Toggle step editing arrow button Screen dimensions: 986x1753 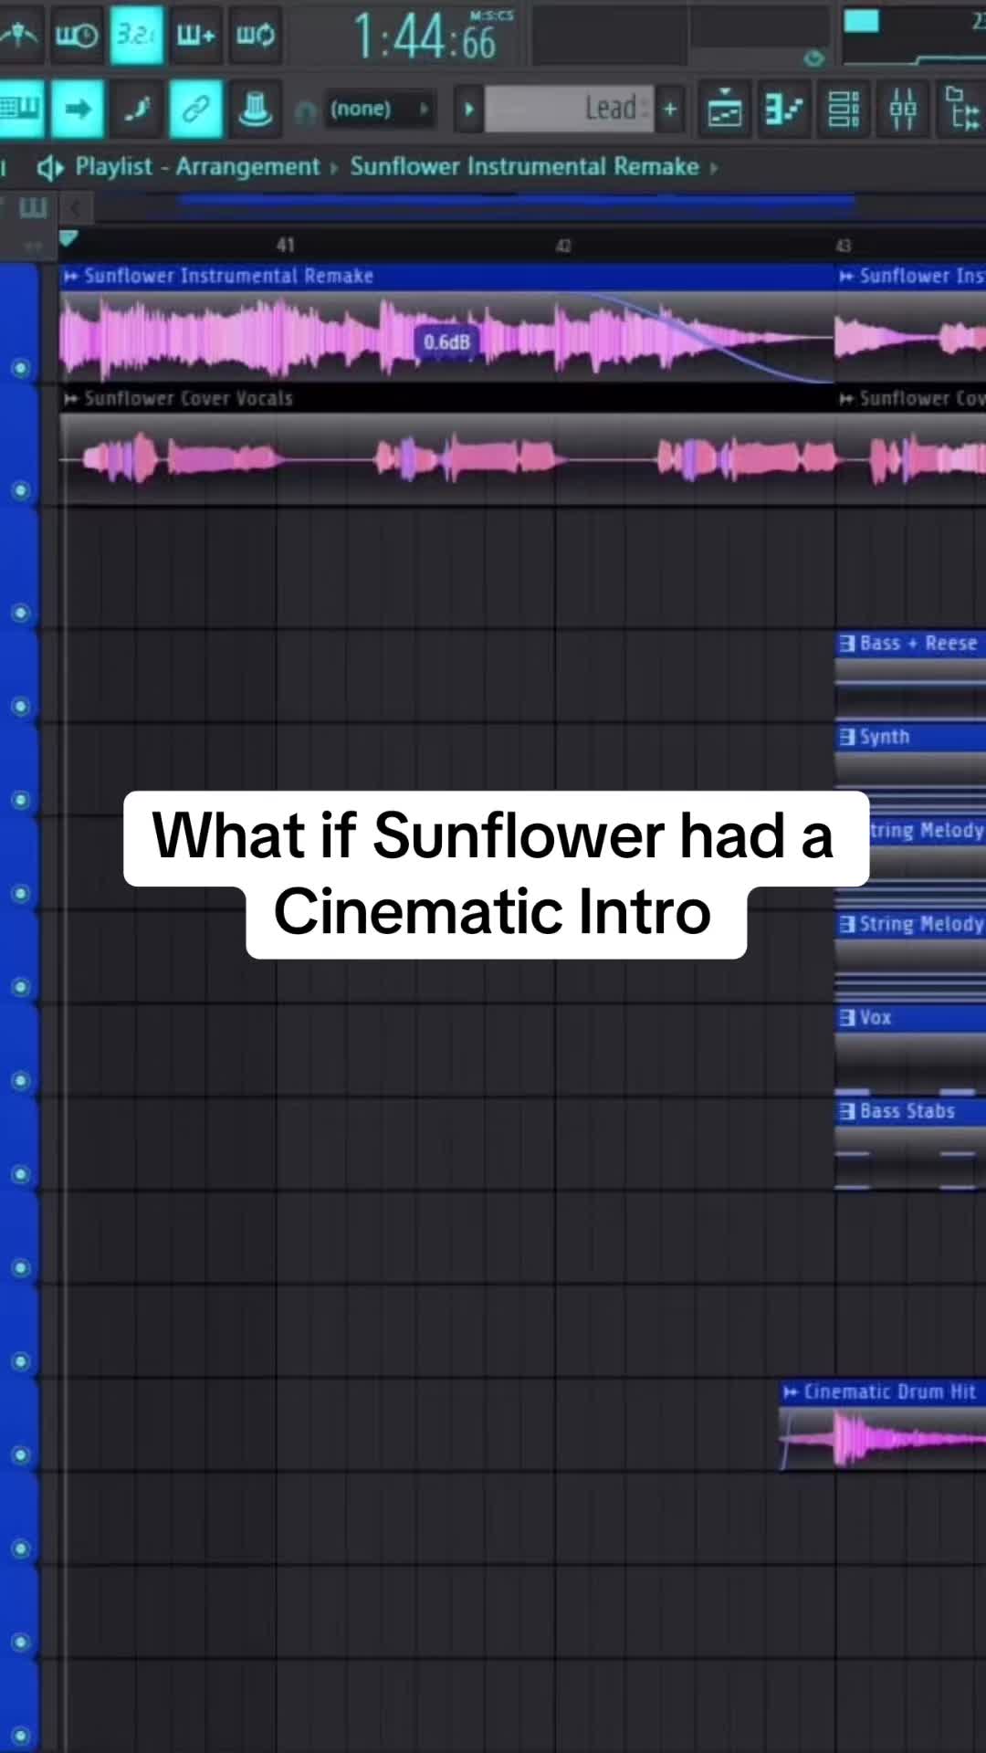click(x=78, y=110)
